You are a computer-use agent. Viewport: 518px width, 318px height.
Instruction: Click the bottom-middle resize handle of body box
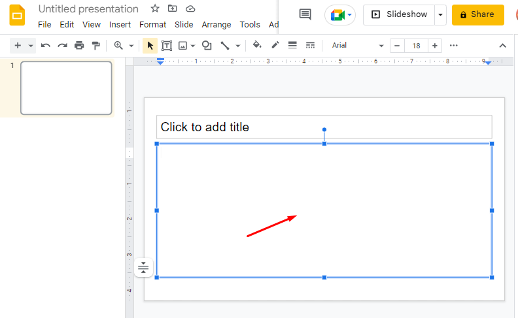click(324, 278)
